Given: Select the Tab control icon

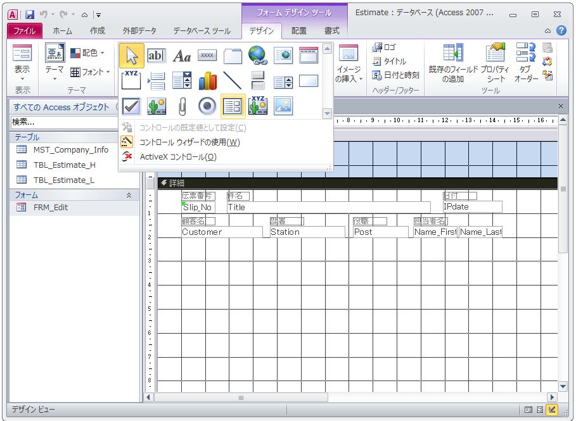Looking at the screenshot, I should point(233,56).
